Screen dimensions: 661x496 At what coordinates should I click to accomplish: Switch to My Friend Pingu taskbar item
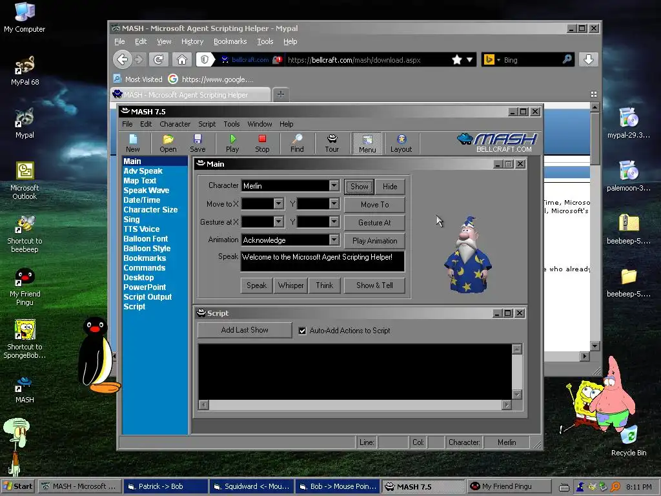tap(508, 486)
